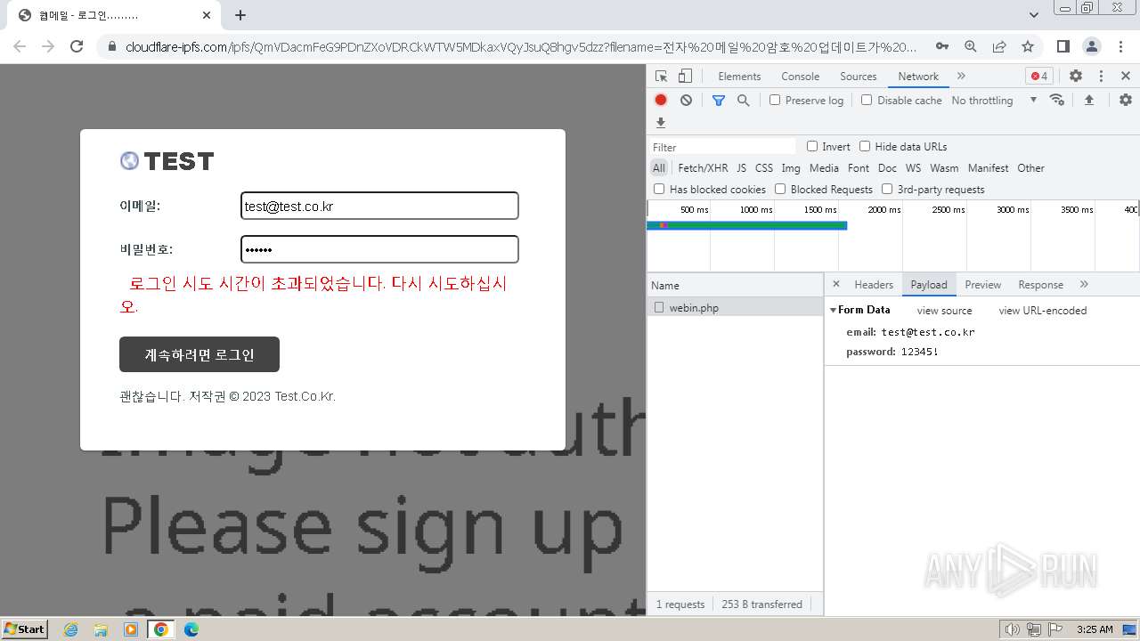Reload the current page

point(77,46)
